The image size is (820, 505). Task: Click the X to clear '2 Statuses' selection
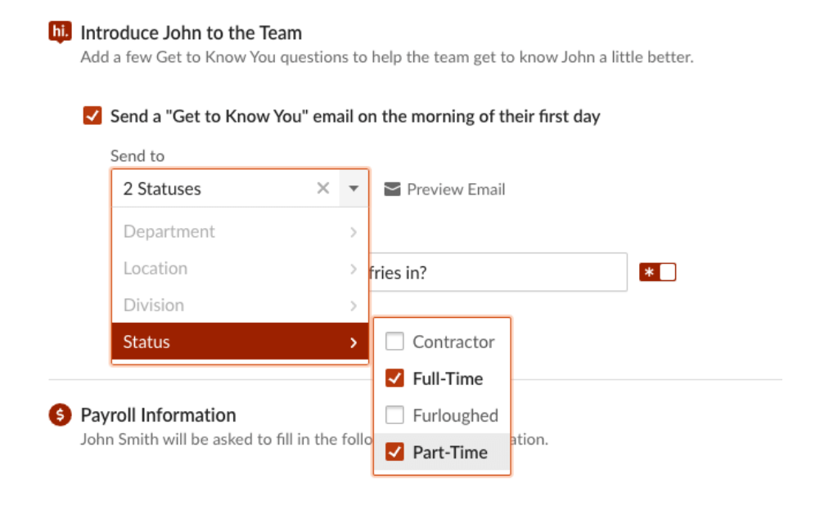(x=323, y=188)
